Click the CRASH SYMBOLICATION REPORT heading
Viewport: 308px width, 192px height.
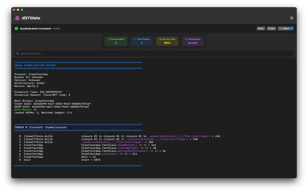coord(35,65)
